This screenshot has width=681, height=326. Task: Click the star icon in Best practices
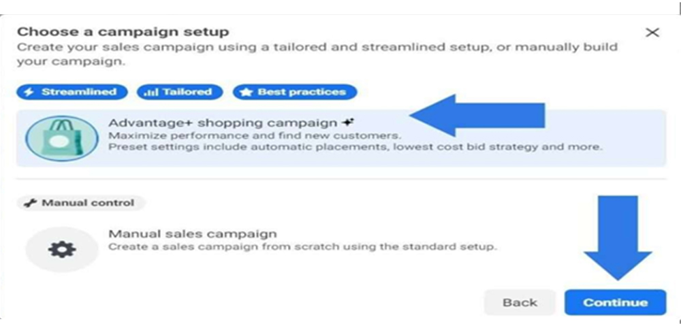point(247,93)
